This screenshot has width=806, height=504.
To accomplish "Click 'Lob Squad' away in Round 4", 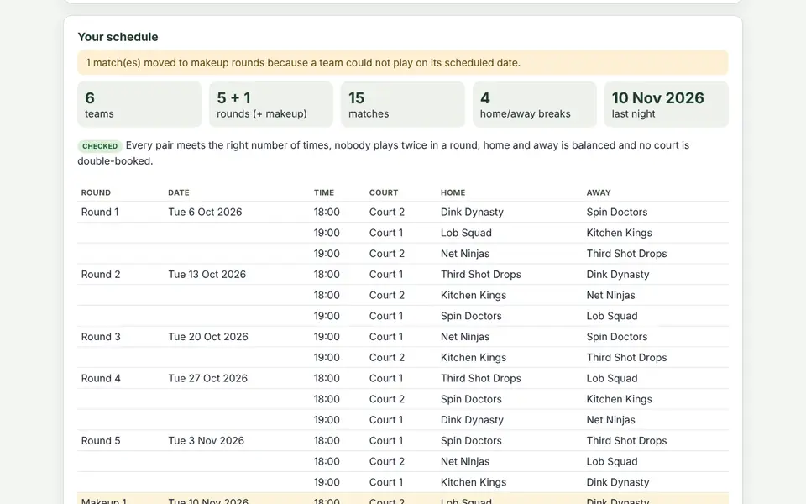I will pyautogui.click(x=612, y=379).
